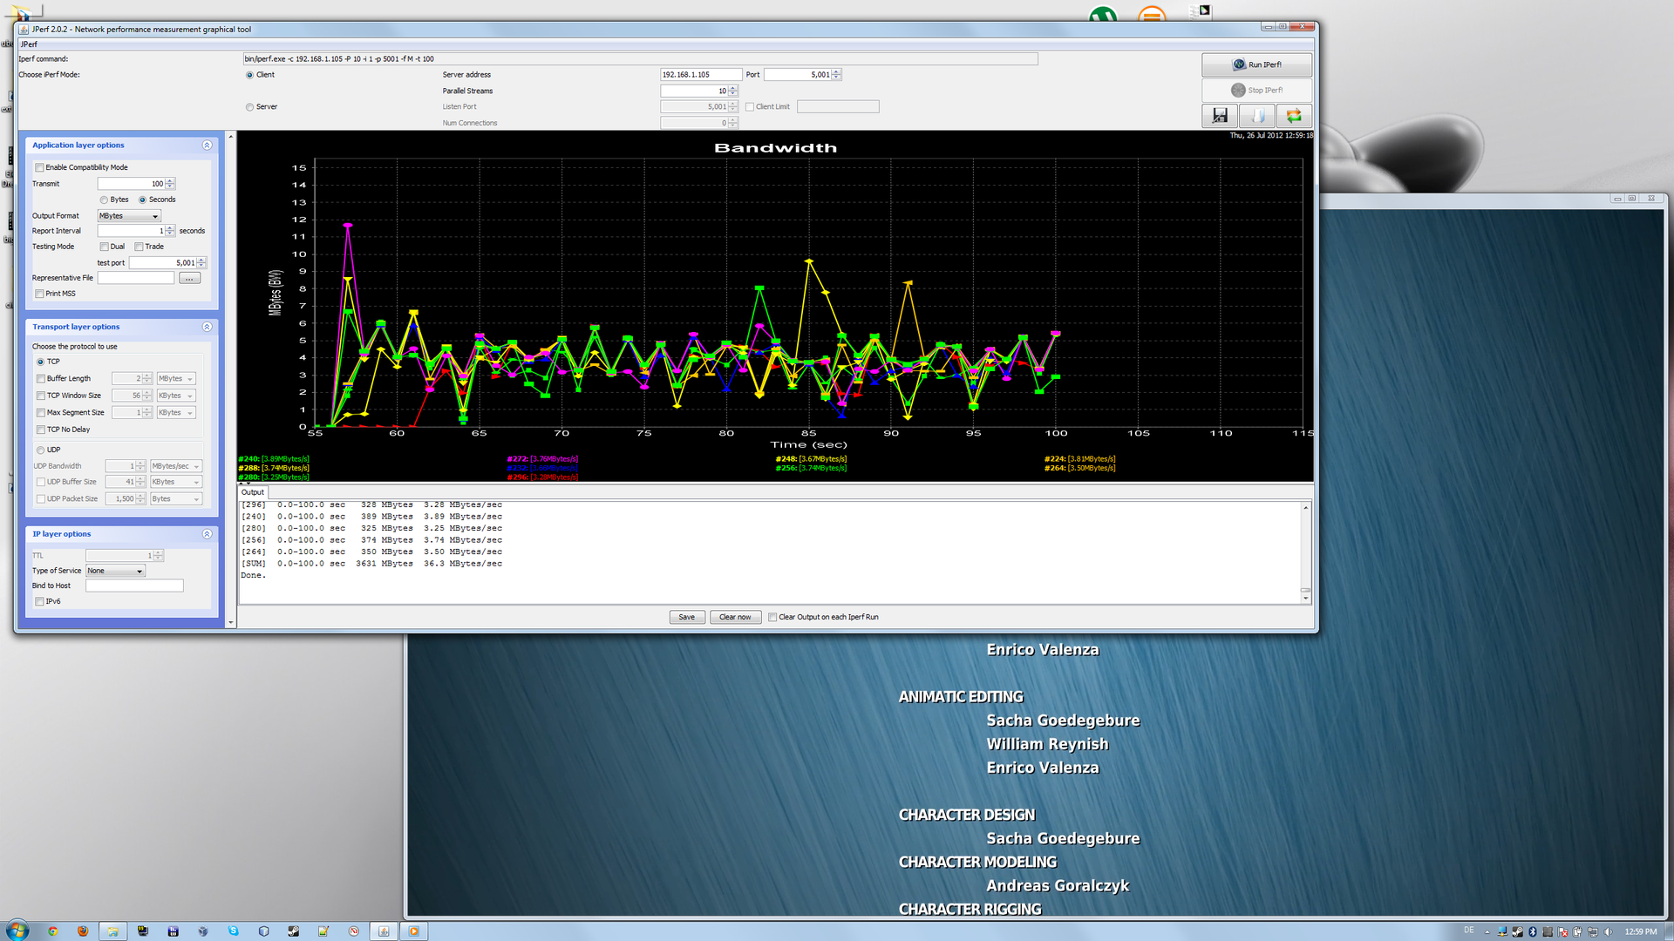The height and width of the screenshot is (941, 1674).
Task: Select the Output tab
Action: coord(253,492)
